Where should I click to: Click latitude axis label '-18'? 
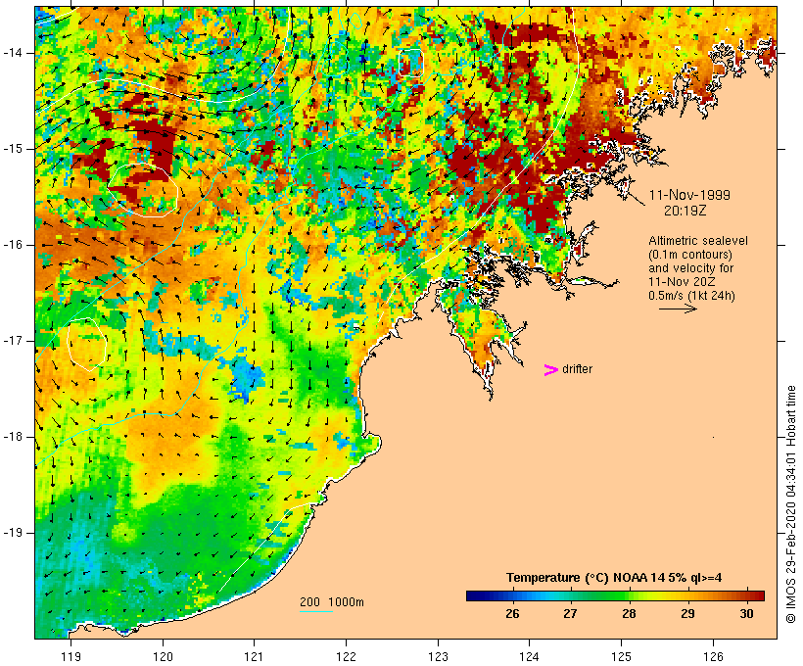coord(13,437)
